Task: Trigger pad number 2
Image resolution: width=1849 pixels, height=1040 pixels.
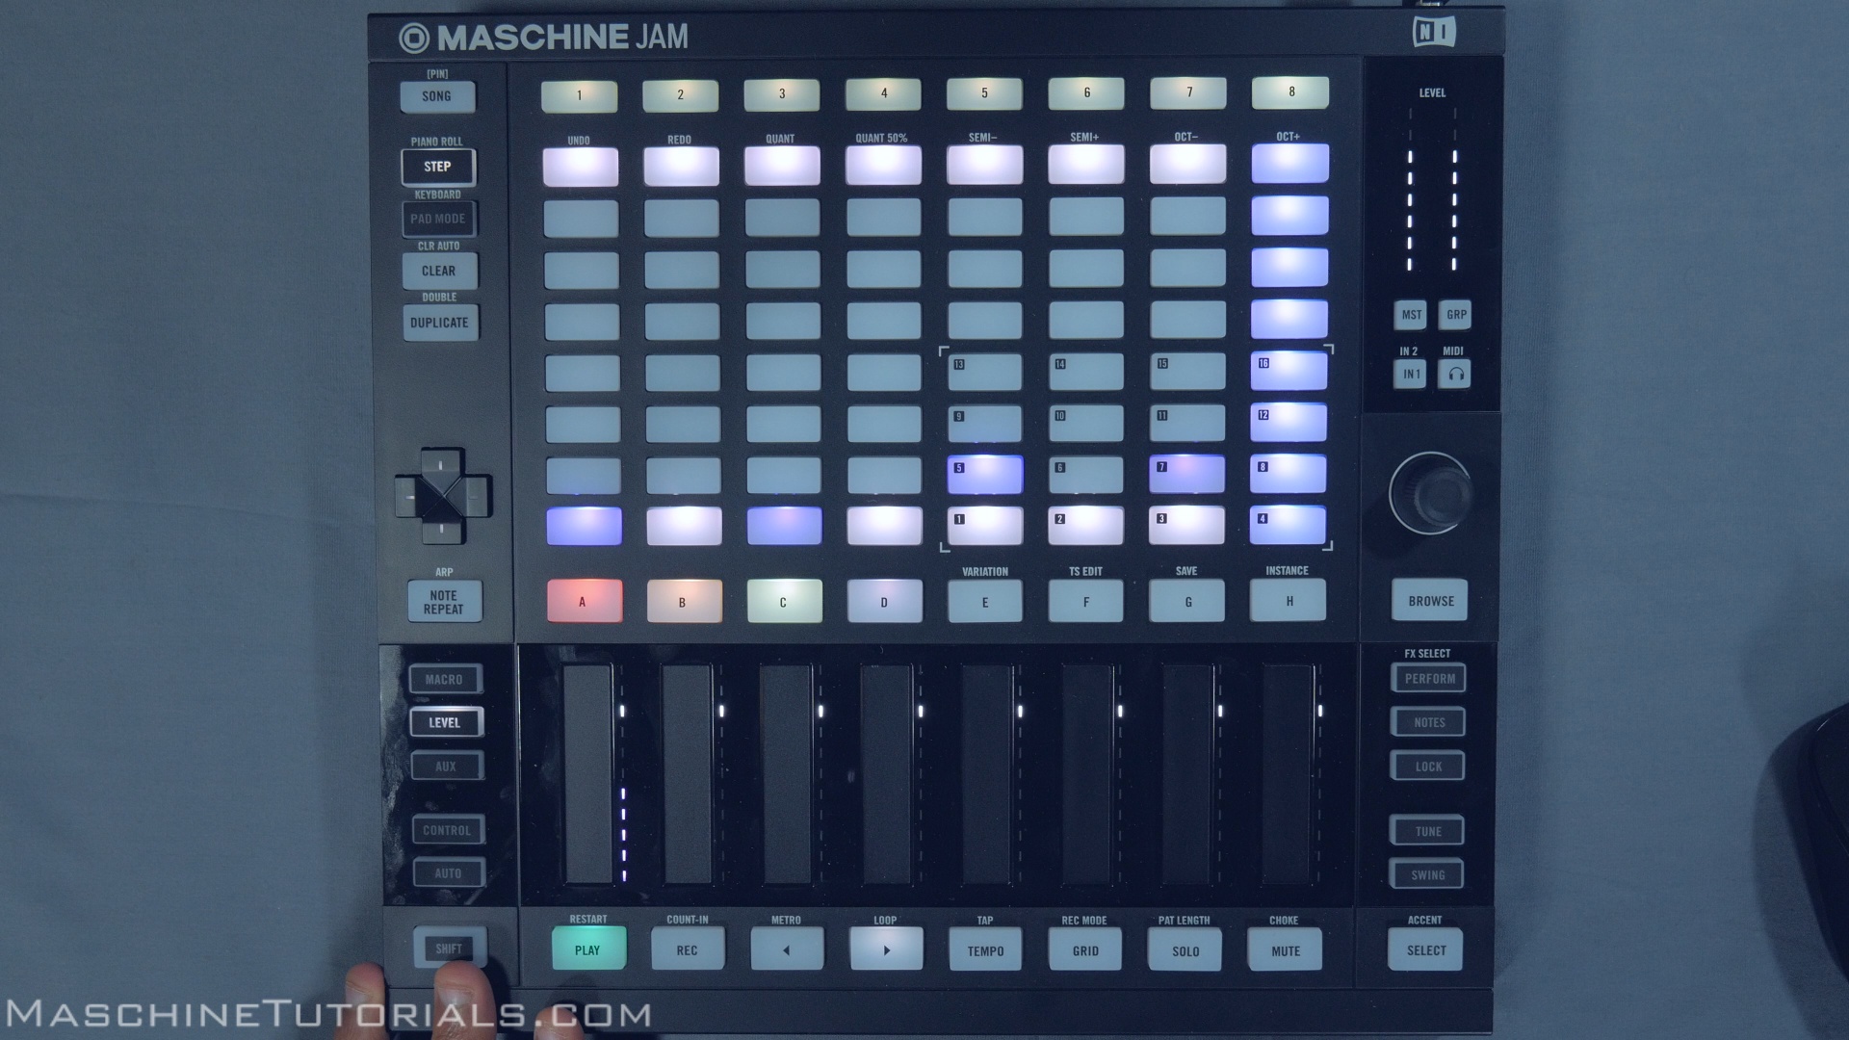Action: [1086, 526]
